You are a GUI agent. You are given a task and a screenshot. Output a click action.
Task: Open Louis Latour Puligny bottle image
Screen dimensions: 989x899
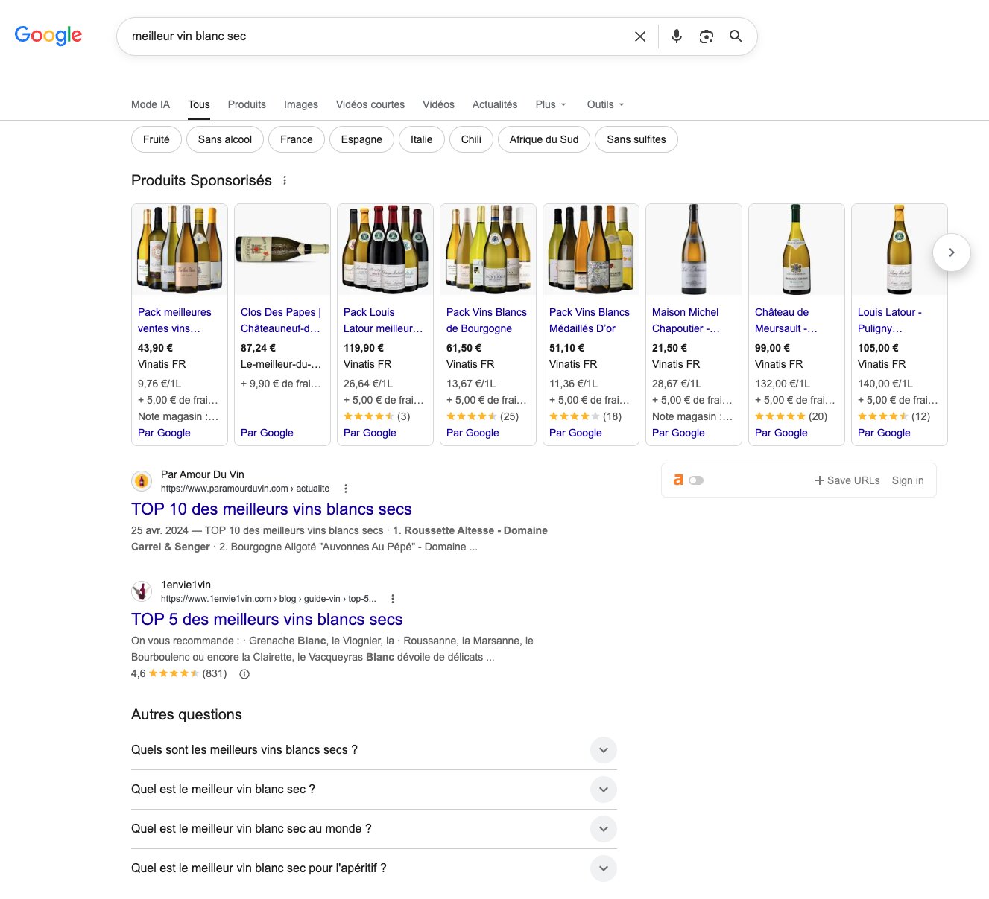[900, 249]
